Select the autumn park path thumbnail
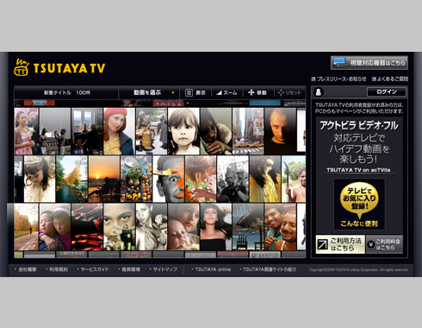Viewport: 422px width, 328px height. click(x=26, y=227)
